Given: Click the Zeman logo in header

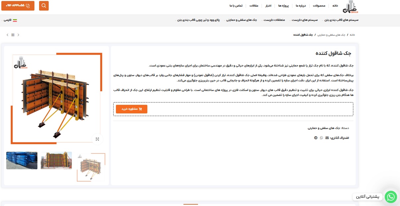Looking at the screenshot, I should [350, 7].
